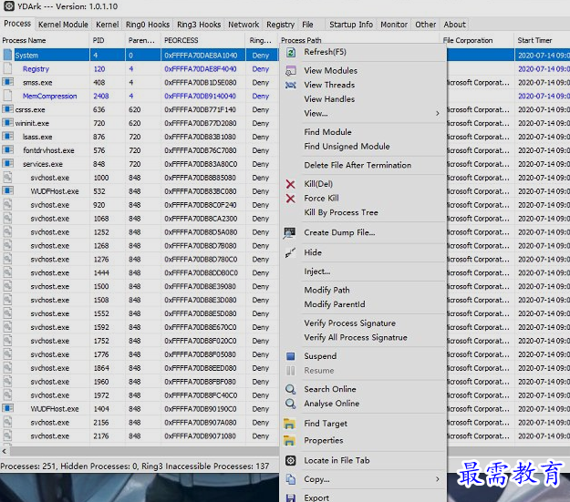Click the YDArk title bar app icon
The height and width of the screenshot is (502, 570).
[x=9, y=6]
